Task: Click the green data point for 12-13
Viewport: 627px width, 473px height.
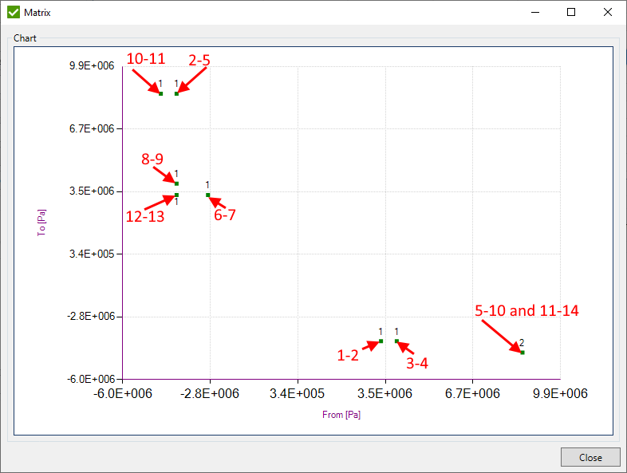Action: 176,195
